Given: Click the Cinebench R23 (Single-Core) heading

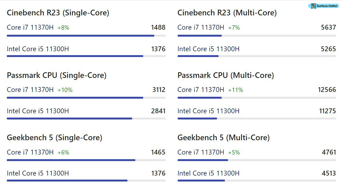Looking at the screenshot, I should pos(58,13).
